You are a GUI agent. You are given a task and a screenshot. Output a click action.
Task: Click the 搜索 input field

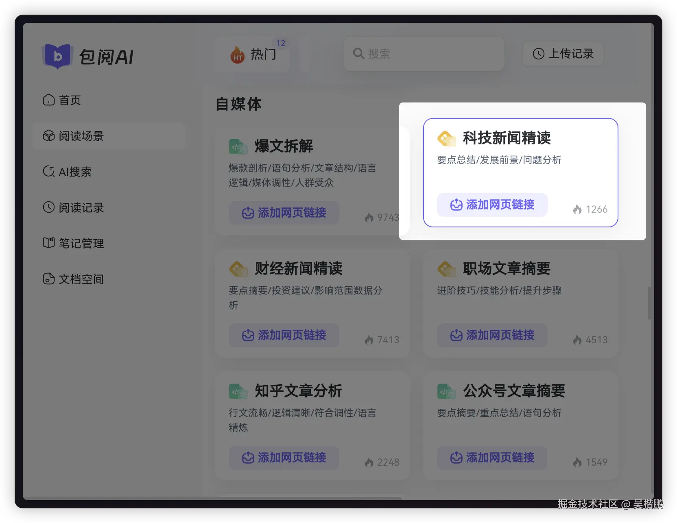coord(424,54)
